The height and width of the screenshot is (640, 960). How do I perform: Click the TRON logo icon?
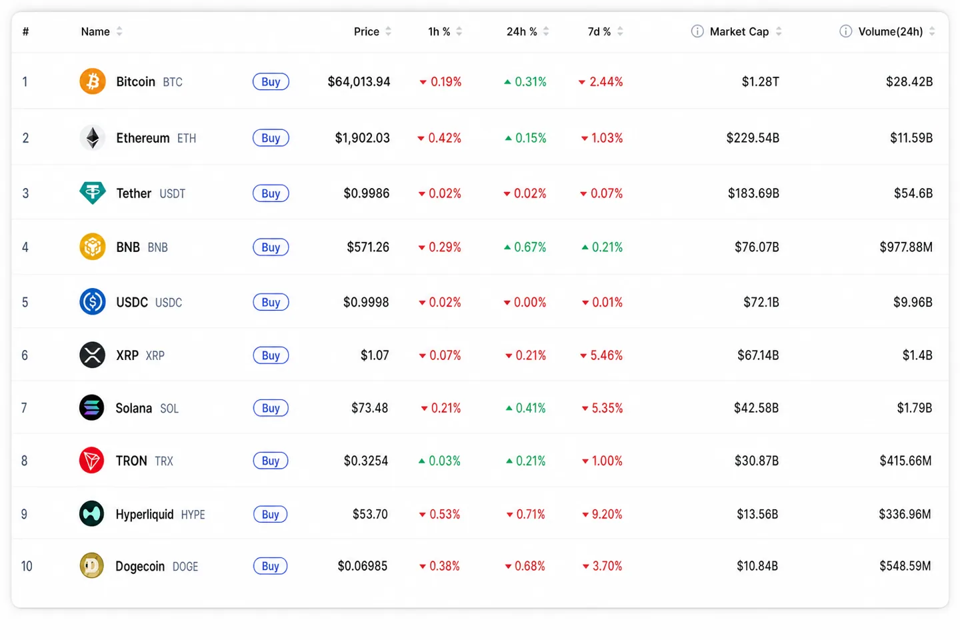tap(91, 460)
